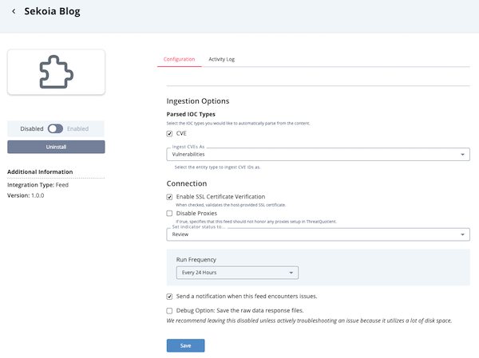Image resolution: width=479 pixels, height=358 pixels.
Task: Click the puzzle piece integration icon
Action: coord(56,72)
